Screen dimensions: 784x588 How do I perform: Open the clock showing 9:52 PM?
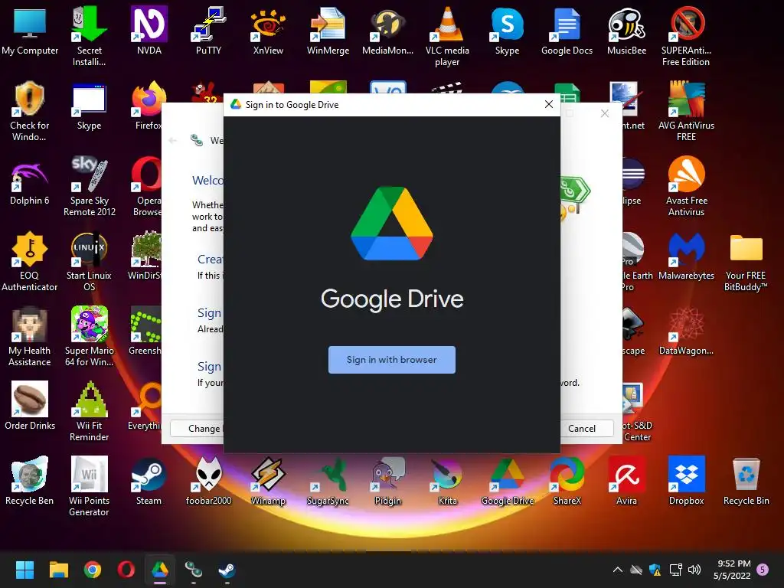(x=732, y=570)
